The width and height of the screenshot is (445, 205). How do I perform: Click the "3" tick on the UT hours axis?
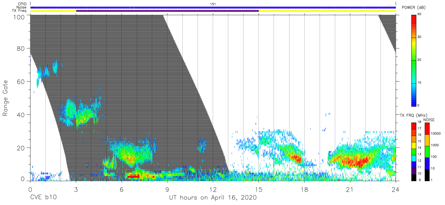76,189
